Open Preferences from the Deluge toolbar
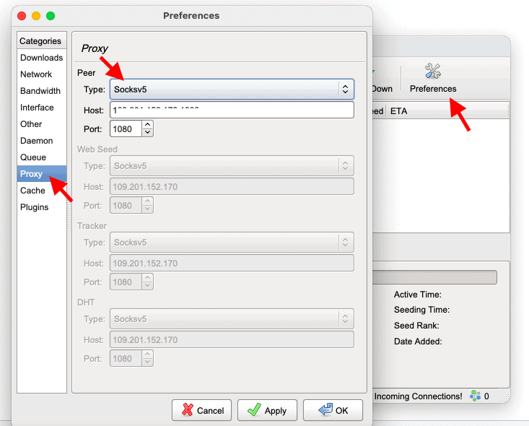Screen dimensions: 529x426 pos(433,78)
